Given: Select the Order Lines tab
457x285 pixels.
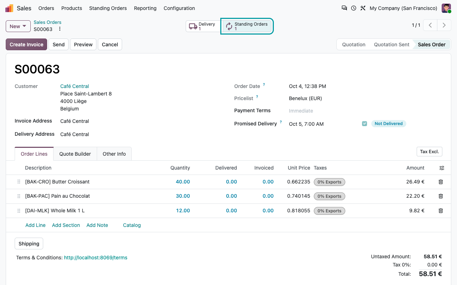Looking at the screenshot, I should 34,154.
